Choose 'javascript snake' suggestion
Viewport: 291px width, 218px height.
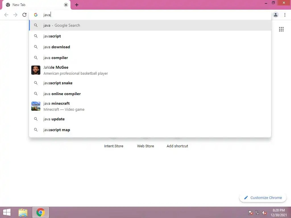click(150, 83)
